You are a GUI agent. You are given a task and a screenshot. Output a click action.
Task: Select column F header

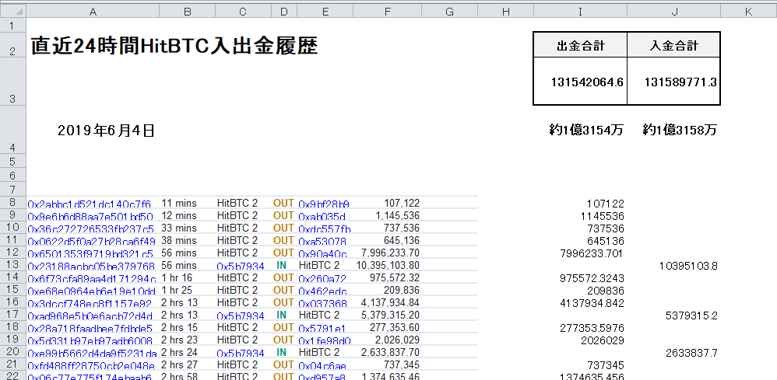coord(387,12)
